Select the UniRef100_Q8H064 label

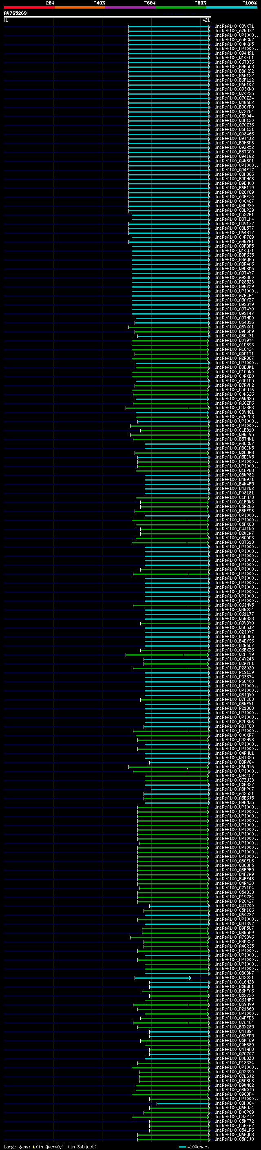(x=234, y=1103)
